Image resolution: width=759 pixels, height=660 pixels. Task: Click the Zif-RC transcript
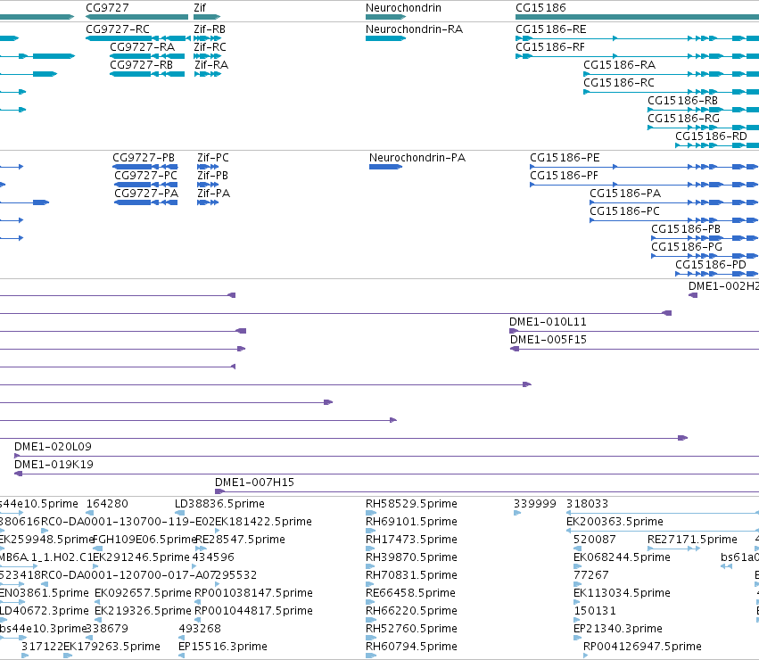(x=210, y=47)
